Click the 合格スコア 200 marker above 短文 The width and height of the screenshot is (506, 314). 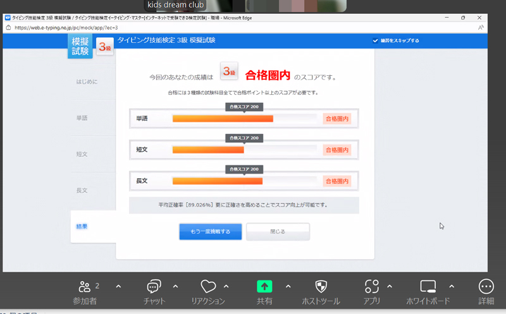(x=244, y=138)
